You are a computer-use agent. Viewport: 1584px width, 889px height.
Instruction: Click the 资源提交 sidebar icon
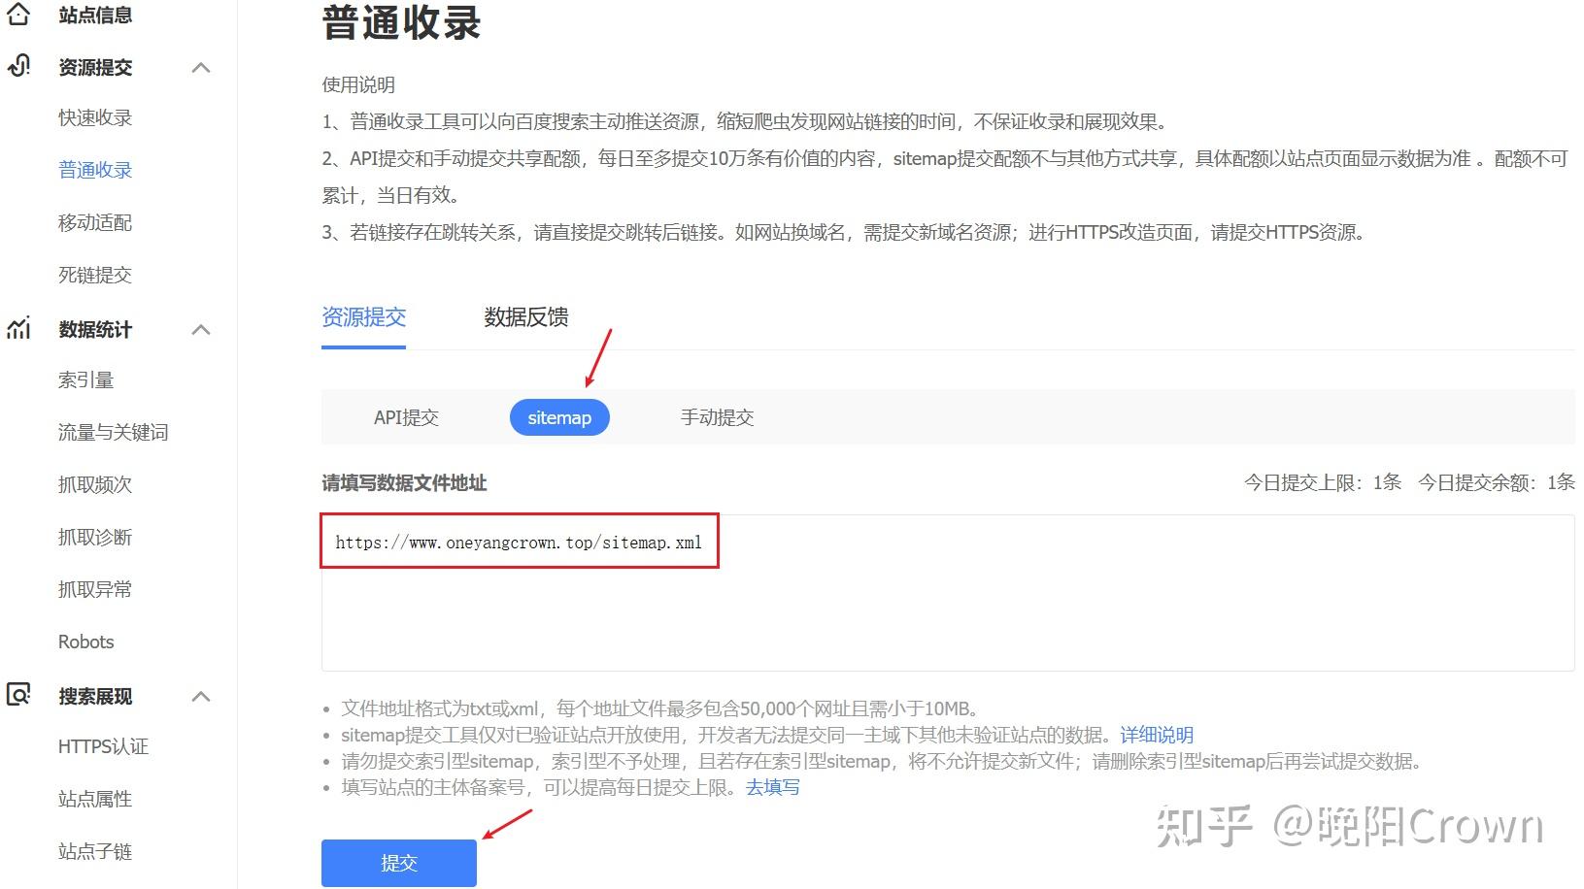pos(18,67)
